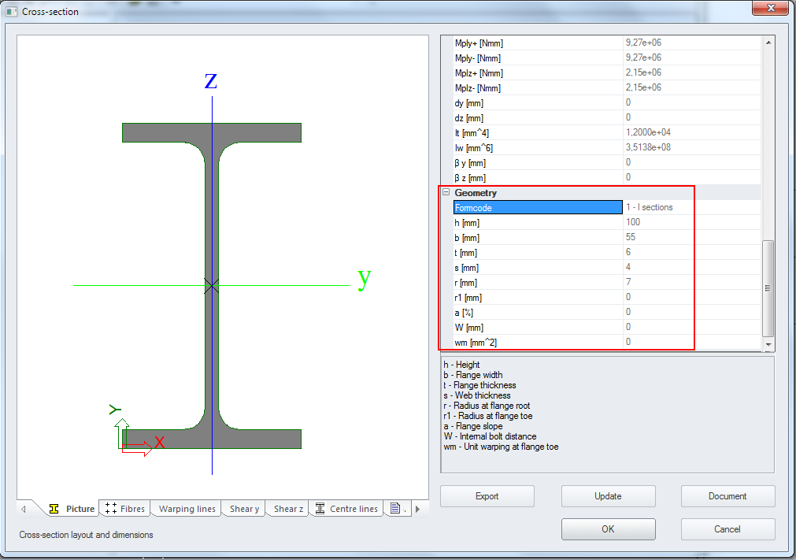Click the flange width value 55
This screenshot has height=560, width=796.
click(631, 237)
